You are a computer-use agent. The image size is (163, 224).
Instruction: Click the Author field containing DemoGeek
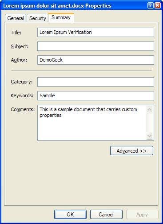[x=95, y=60]
